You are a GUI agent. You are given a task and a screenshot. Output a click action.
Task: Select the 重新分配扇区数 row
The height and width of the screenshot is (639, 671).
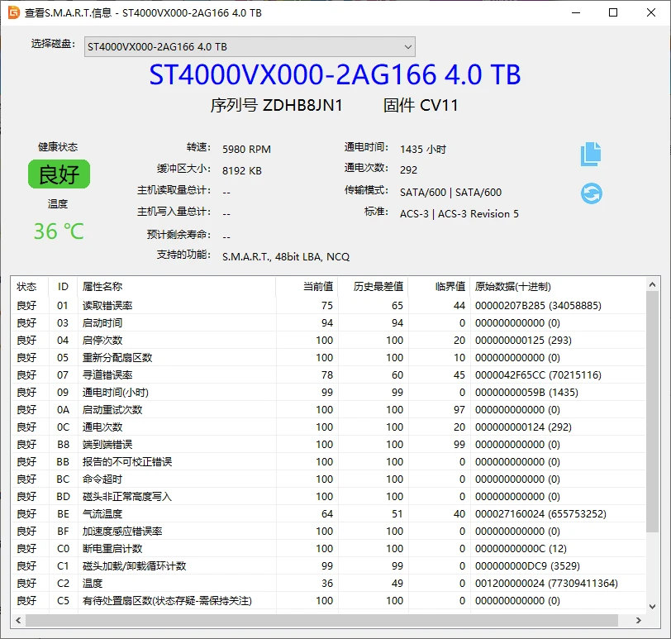pyautogui.click(x=328, y=357)
